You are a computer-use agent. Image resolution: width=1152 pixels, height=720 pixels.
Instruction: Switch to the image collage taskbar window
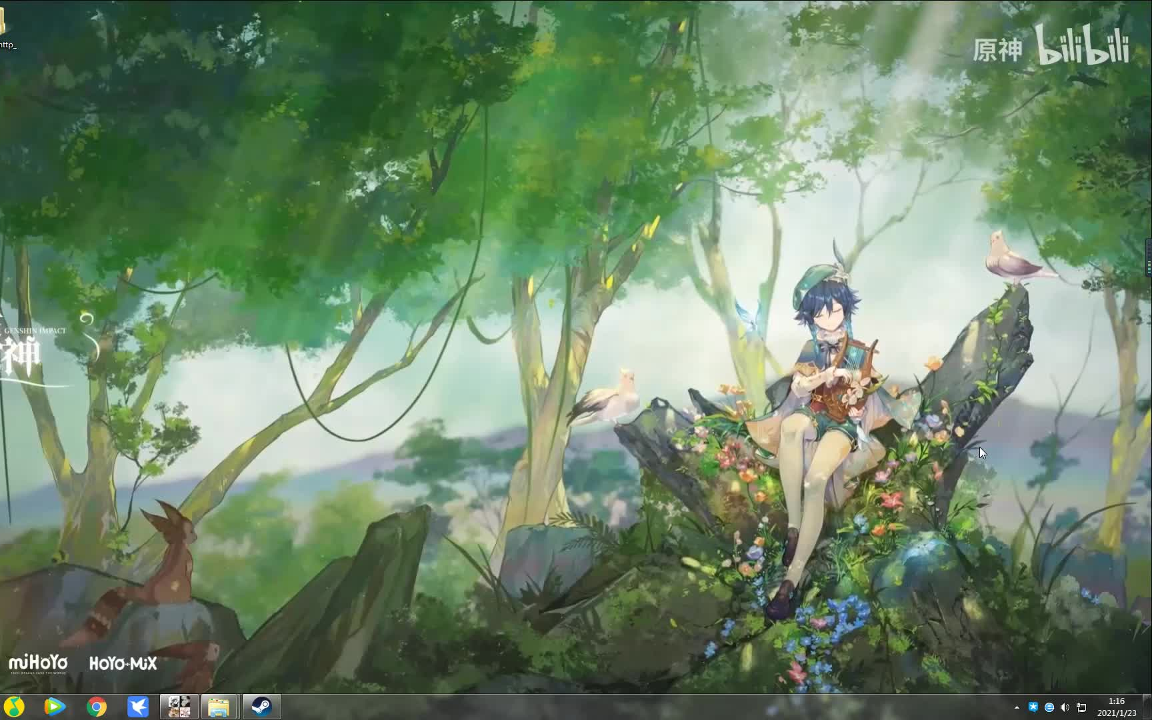179,707
